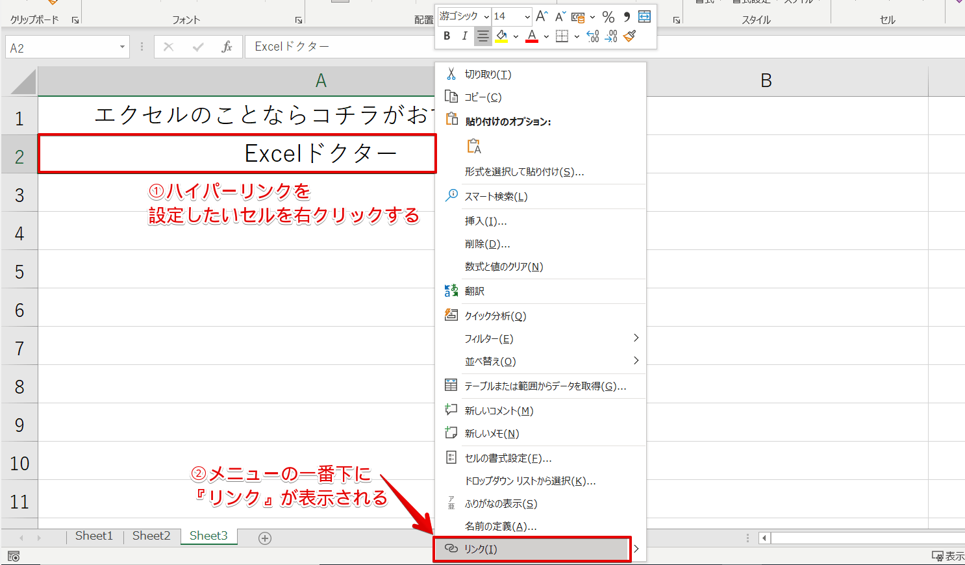Screen dimensions: 965x565
Task: Open font size 14 dropdown
Action: click(527, 17)
